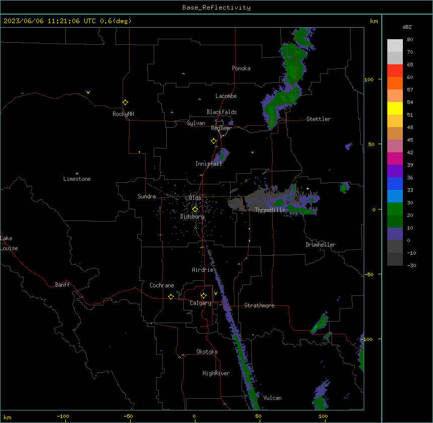Screen dimensions: 433x423
Task: Click the Ponoka city label
Action: pyautogui.click(x=241, y=68)
